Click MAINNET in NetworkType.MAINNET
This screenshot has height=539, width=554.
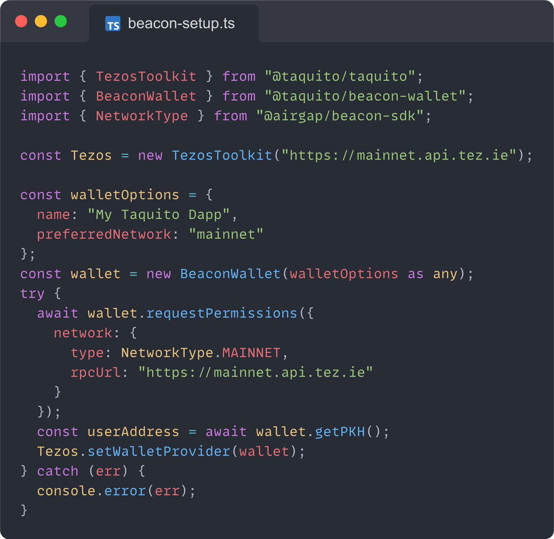click(x=251, y=353)
